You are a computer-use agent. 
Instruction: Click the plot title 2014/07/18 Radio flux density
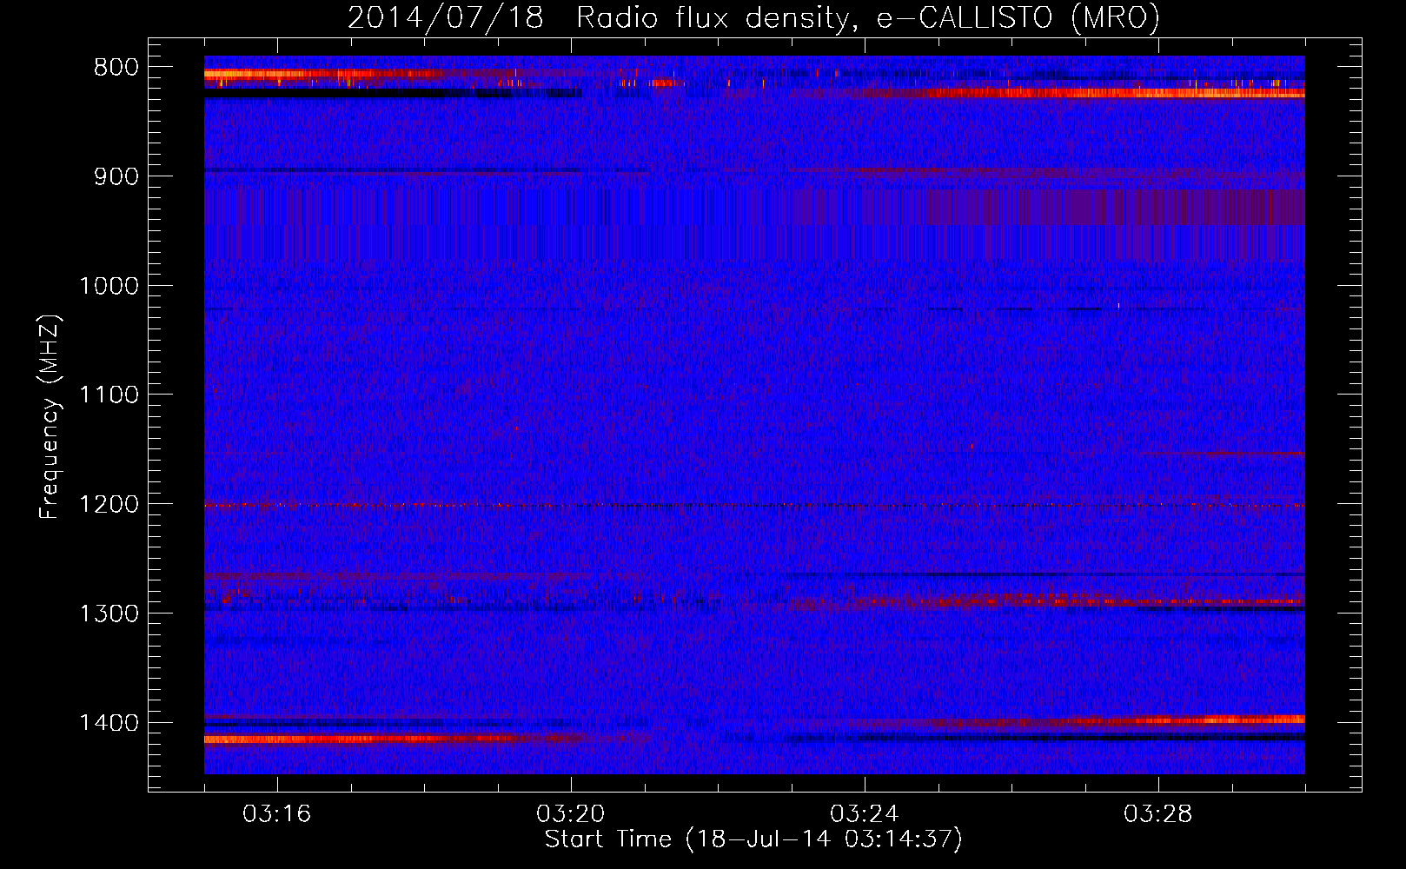pos(753,18)
